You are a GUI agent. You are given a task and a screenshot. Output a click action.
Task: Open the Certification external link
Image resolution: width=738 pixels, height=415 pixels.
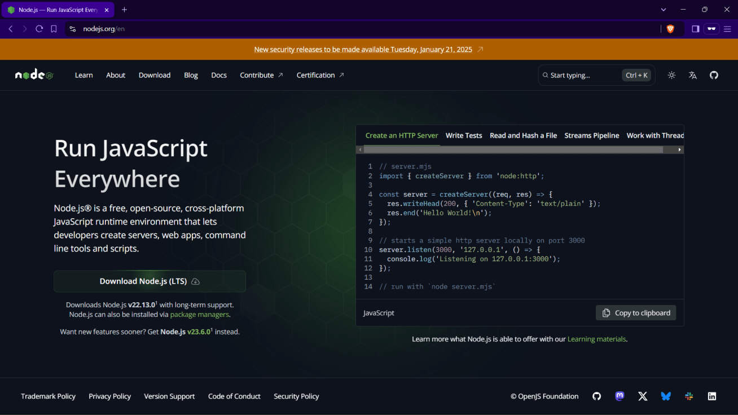[320, 75]
